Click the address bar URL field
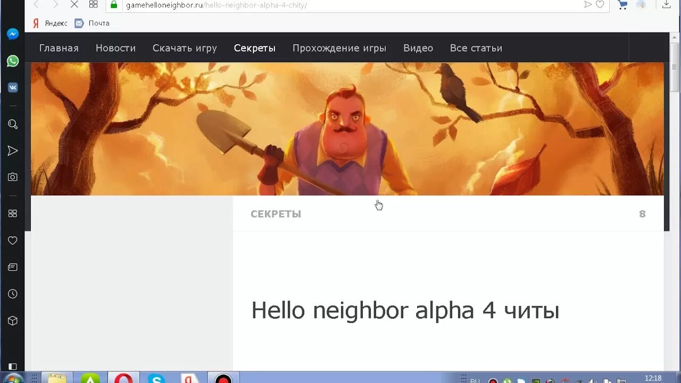This screenshot has height=383, width=681. [x=351, y=5]
